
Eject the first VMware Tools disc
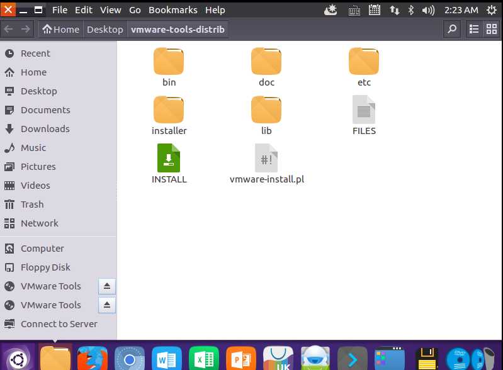[107, 286]
